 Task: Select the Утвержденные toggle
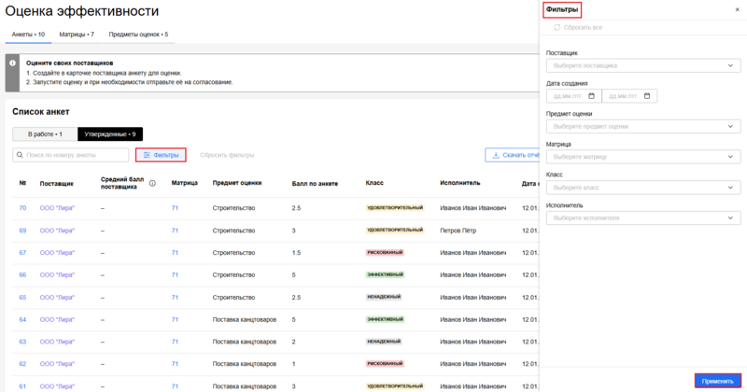110,134
